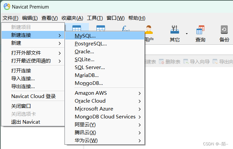Click the 删除表 delete table button
Viewport: 233px width, 149px height.
169,62
